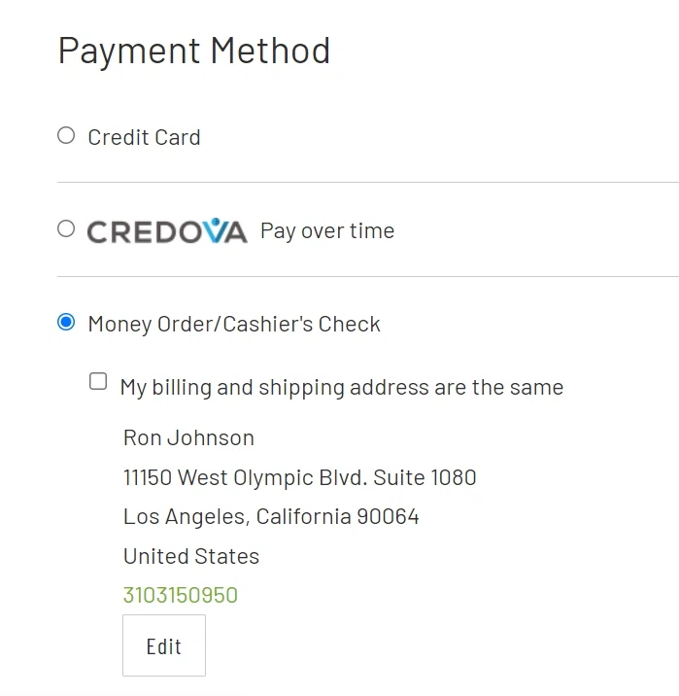
Task: Click the "Credit Card" label text
Action: (x=144, y=138)
